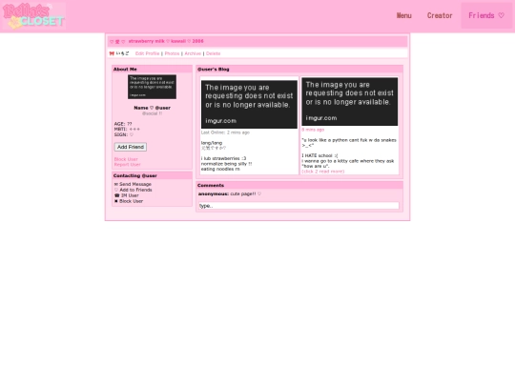
Task: Click the 'normalize being silly !!' line
Action: 226,164
